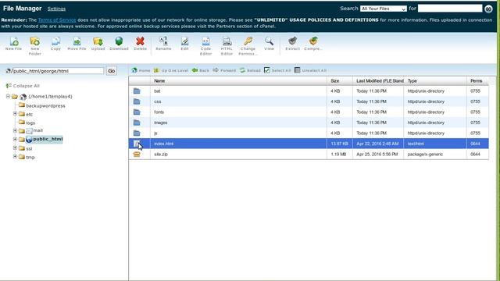Click the fonts folder icon
Screen dimensions: 500x281
(x=137, y=112)
